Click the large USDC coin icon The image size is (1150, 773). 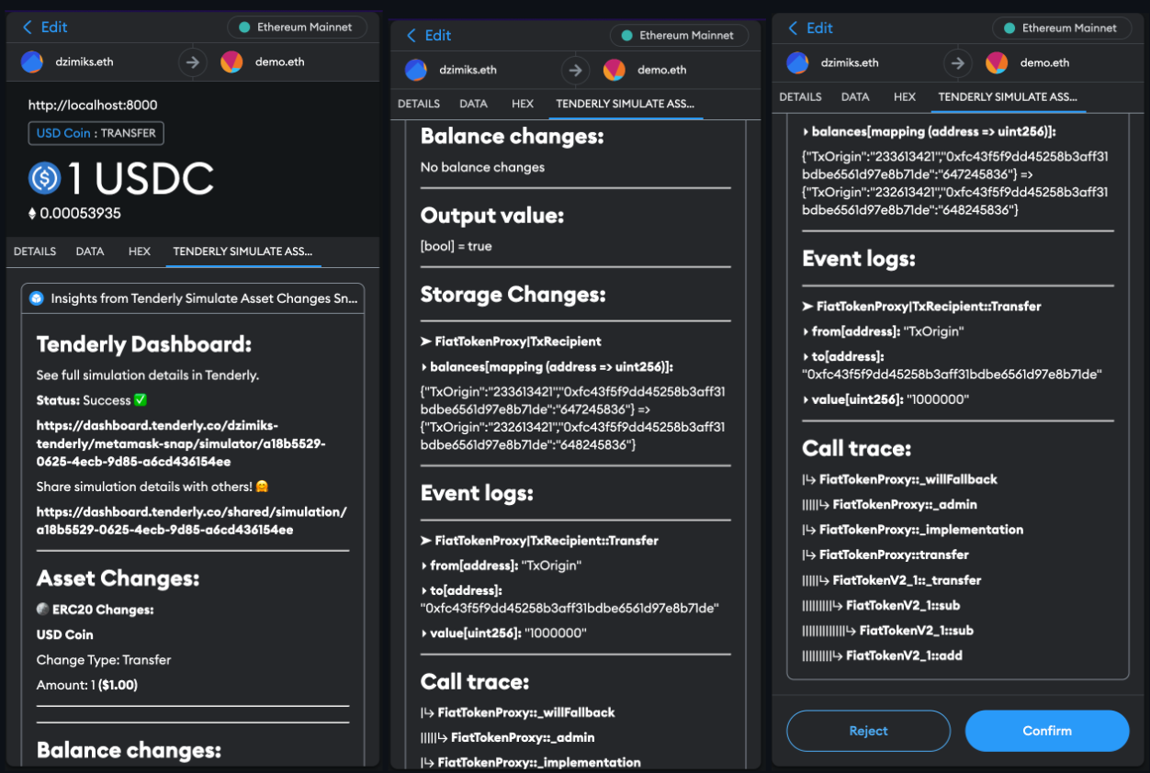pos(44,178)
